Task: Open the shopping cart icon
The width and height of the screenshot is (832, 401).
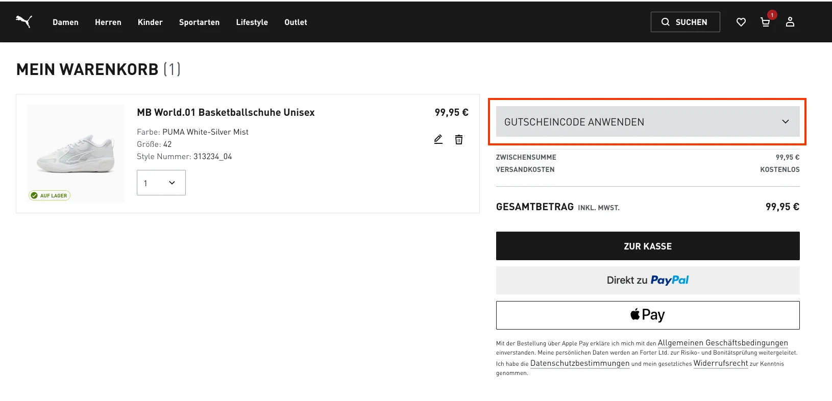Action: [x=765, y=22]
